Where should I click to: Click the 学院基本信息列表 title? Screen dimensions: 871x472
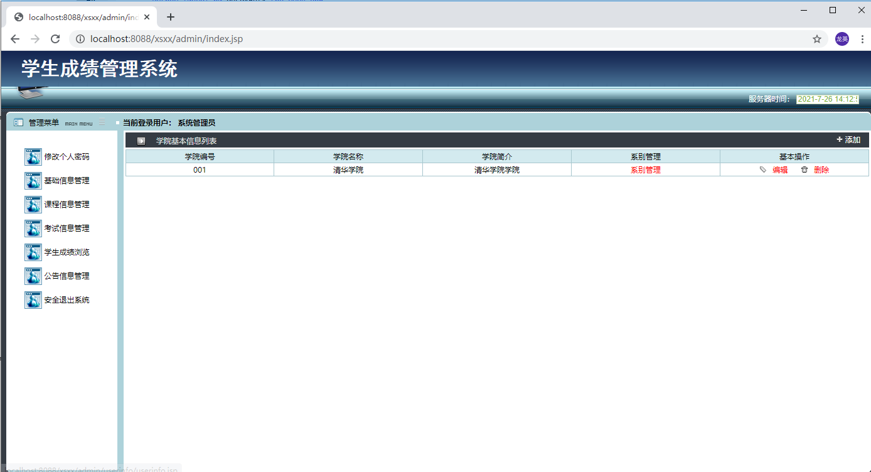[x=186, y=141]
